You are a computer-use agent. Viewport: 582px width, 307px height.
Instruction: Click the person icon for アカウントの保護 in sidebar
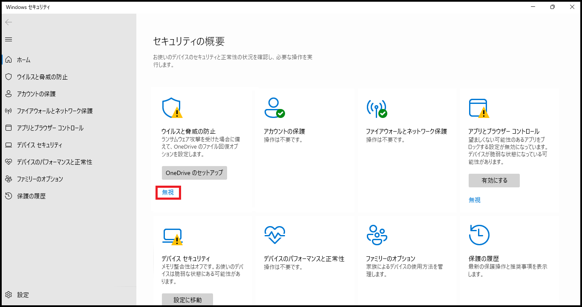click(x=8, y=94)
